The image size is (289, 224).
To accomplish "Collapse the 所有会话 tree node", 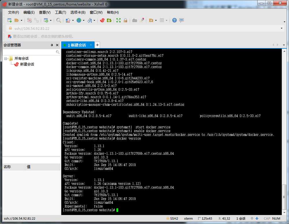I will [x=6, y=59].
